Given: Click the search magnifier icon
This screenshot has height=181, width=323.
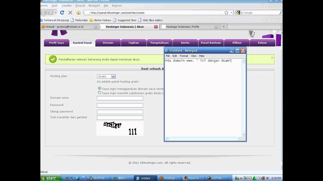Looking at the screenshot, I should point(281,13).
